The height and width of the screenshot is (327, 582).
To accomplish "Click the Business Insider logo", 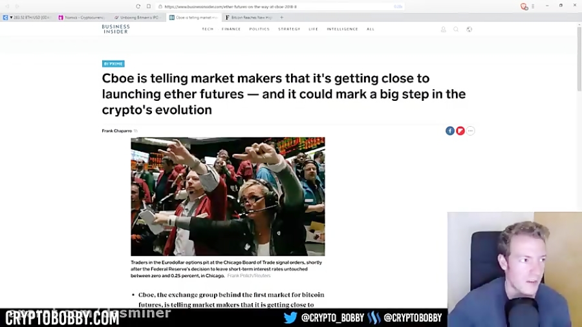I will tap(116, 29).
